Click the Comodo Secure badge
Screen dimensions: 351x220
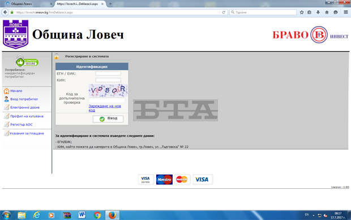(27, 62)
